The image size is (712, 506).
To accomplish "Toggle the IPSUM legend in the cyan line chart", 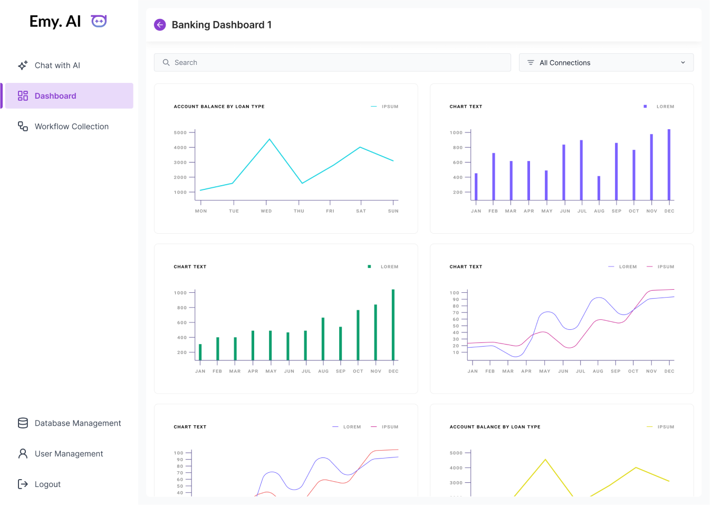I will [389, 107].
